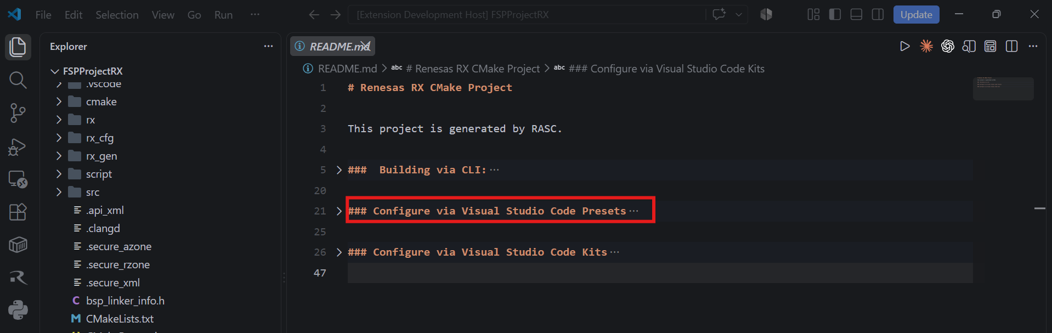Expand the rx_cfg folder

pyautogui.click(x=59, y=138)
